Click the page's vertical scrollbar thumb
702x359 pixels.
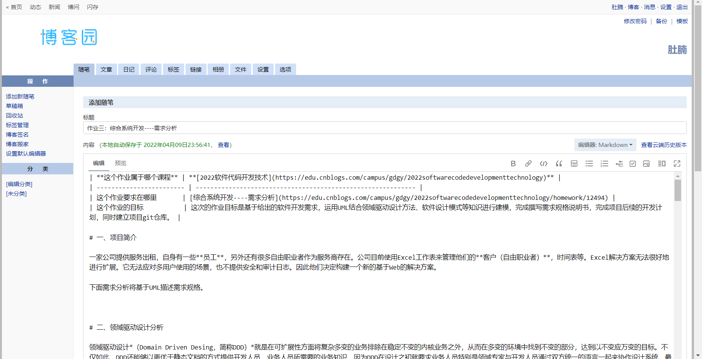tap(698, 88)
